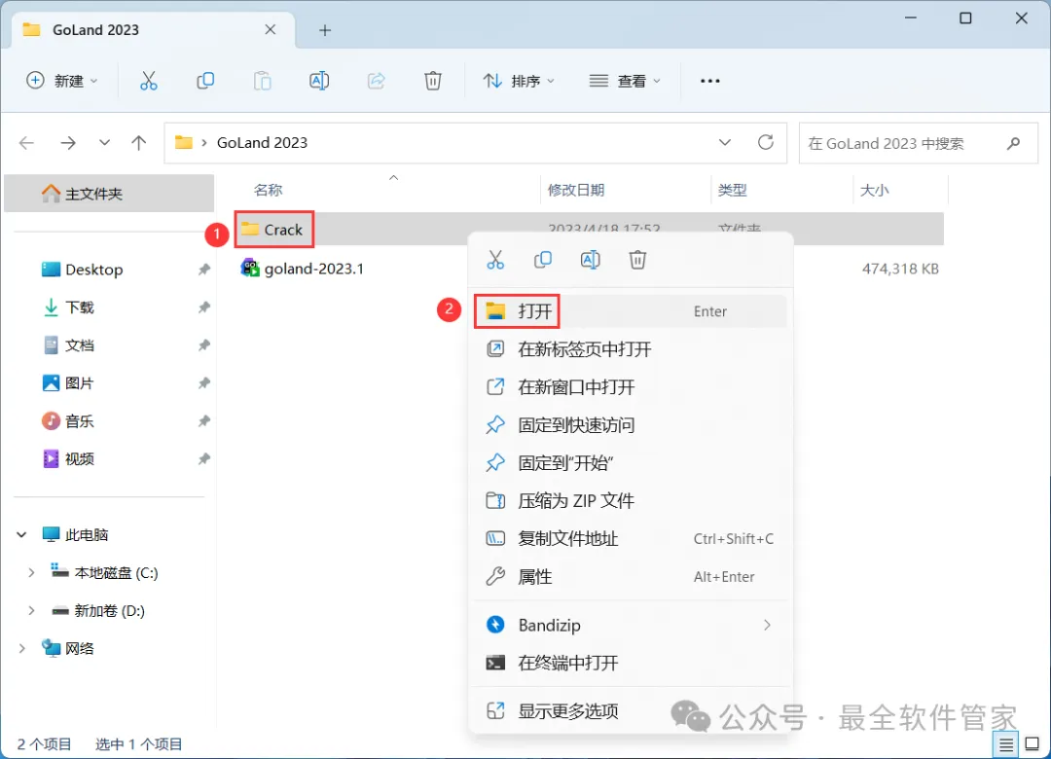Click the Share icon in the top toolbar
This screenshot has width=1051, height=759.
coord(376,81)
